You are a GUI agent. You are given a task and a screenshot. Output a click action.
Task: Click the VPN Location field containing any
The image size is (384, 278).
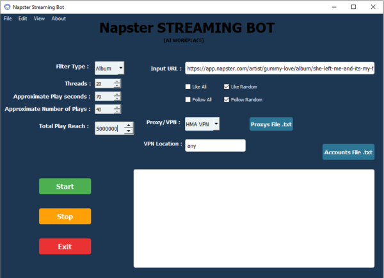point(215,145)
